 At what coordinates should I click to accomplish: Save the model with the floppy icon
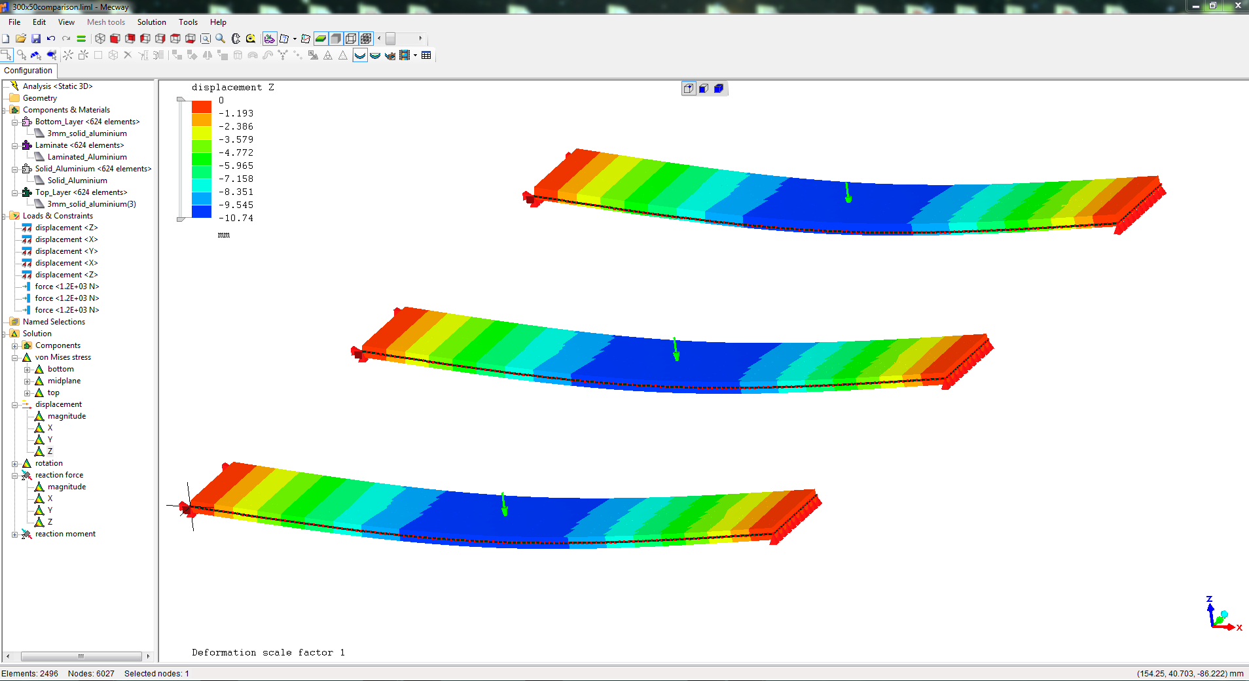click(x=36, y=39)
